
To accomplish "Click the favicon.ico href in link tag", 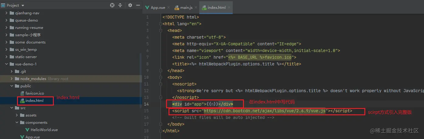I will coord(260,57).
